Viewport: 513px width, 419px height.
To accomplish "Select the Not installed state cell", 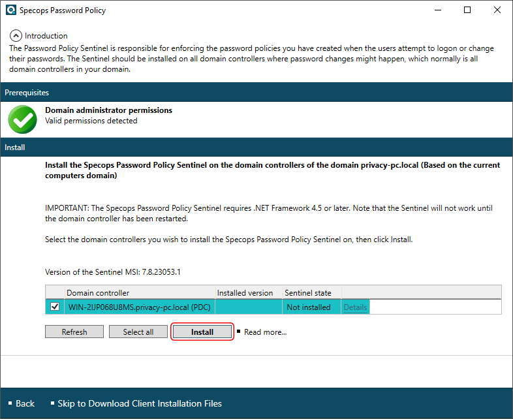I will (312, 307).
